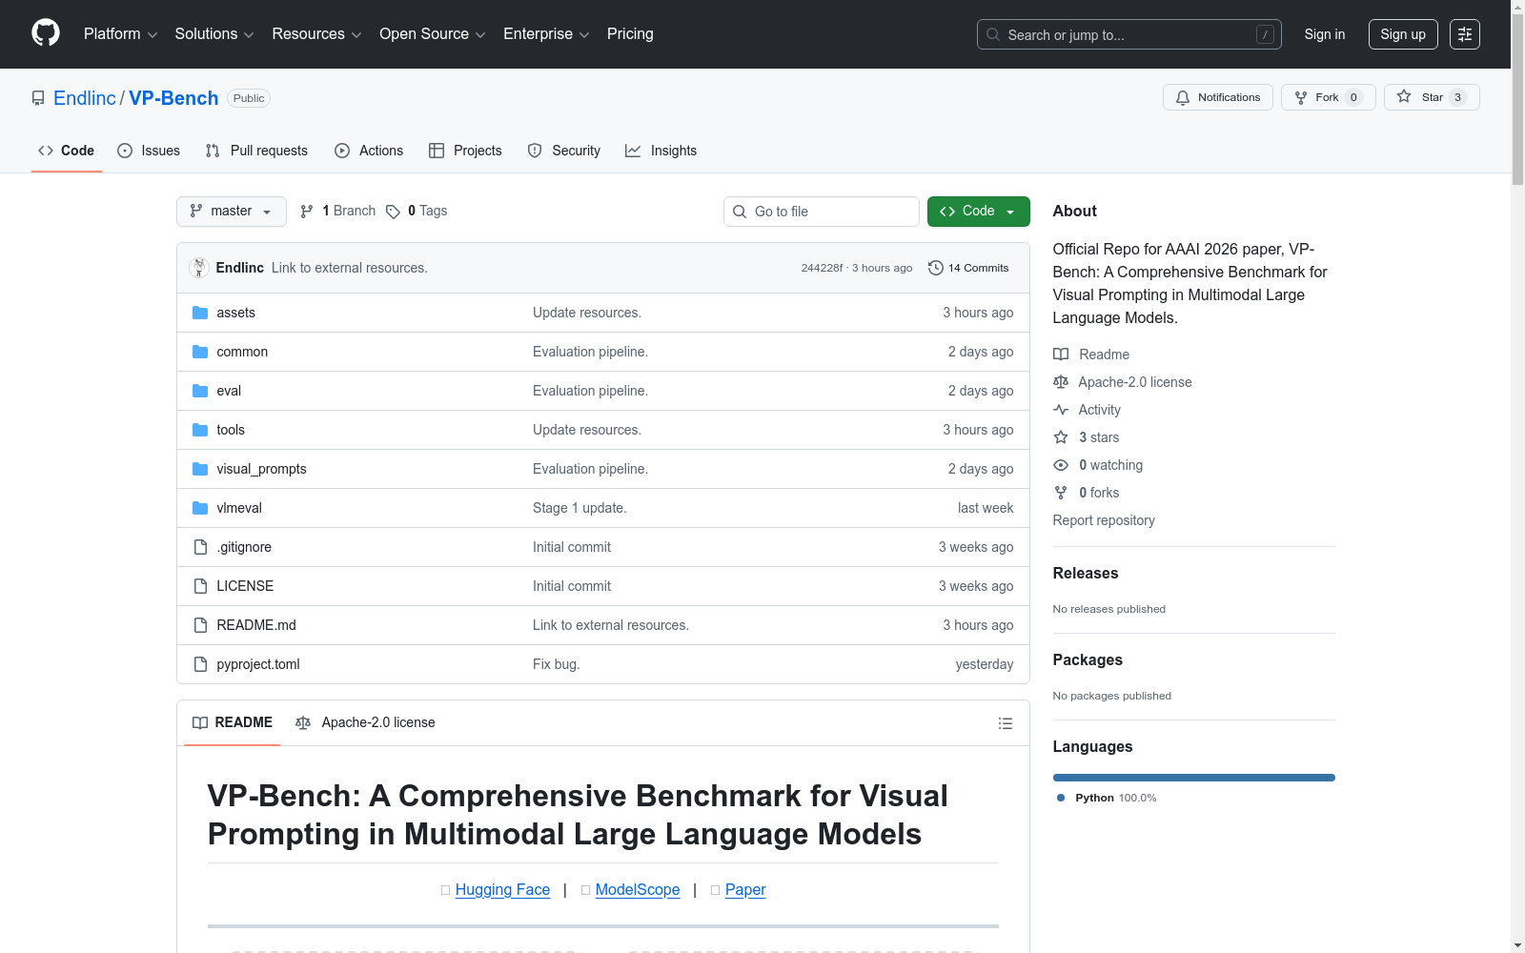Open the 'Fix bug.' commit message
1525x953 pixels.
(556, 664)
